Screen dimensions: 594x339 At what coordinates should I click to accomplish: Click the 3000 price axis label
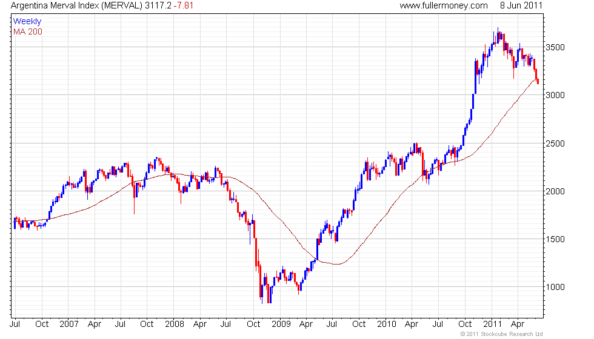coord(555,95)
